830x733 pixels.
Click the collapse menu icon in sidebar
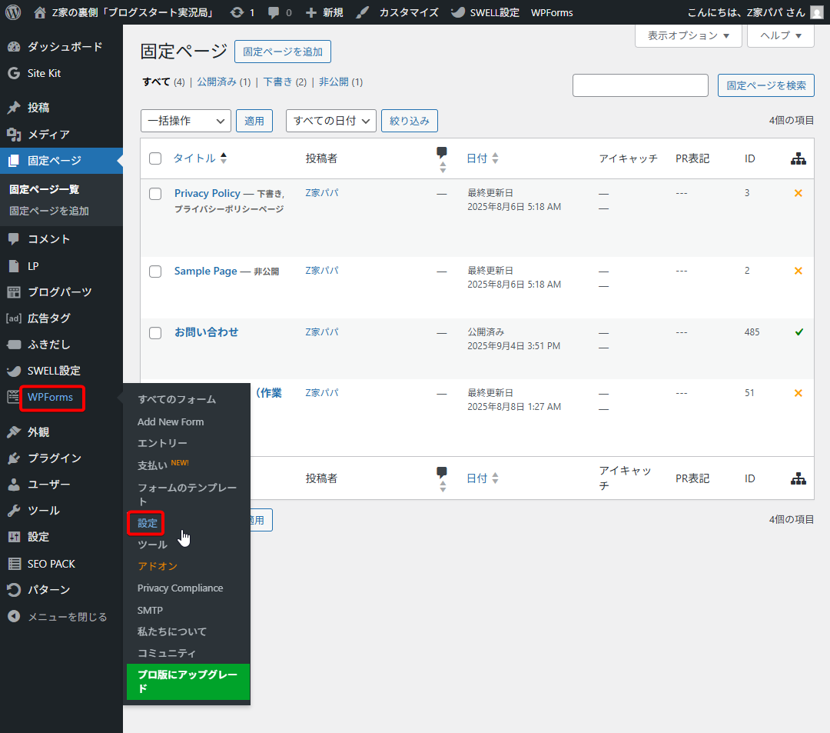(13, 616)
